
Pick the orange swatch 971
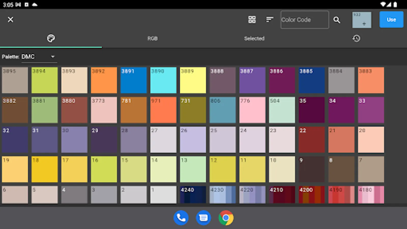click(163, 110)
